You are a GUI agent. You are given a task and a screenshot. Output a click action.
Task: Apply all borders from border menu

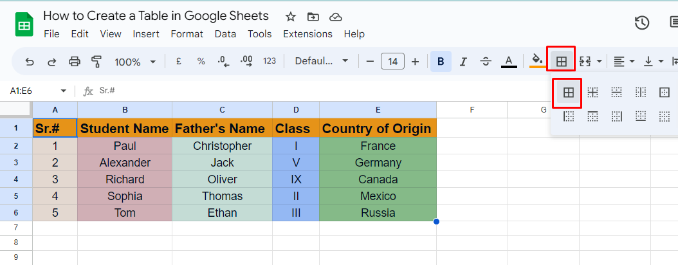568,92
